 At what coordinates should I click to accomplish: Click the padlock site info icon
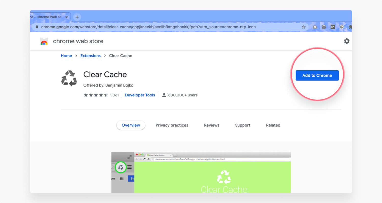[x=37, y=27]
